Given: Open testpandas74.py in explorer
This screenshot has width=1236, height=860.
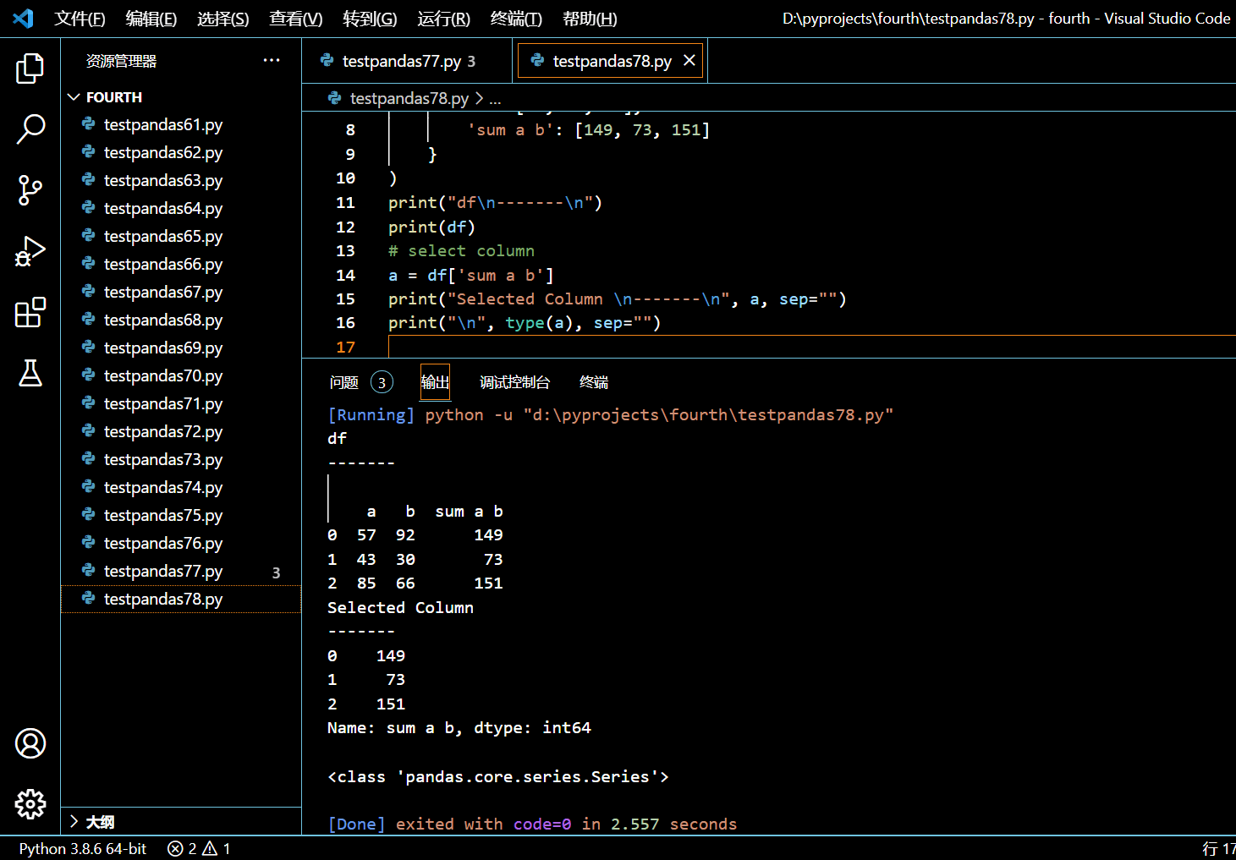Looking at the screenshot, I should click(x=181, y=487).
